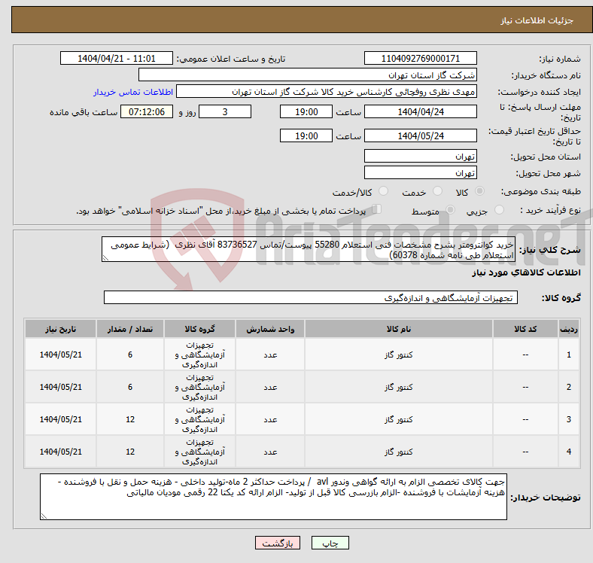593x563 pixels.
Task: Click the price validity time 19:00 field
Action: pyautogui.click(x=306, y=135)
